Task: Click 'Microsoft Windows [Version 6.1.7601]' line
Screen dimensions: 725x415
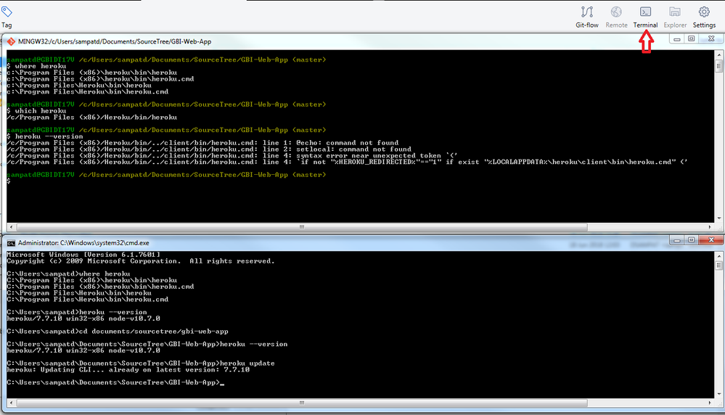Action: [x=83, y=255]
